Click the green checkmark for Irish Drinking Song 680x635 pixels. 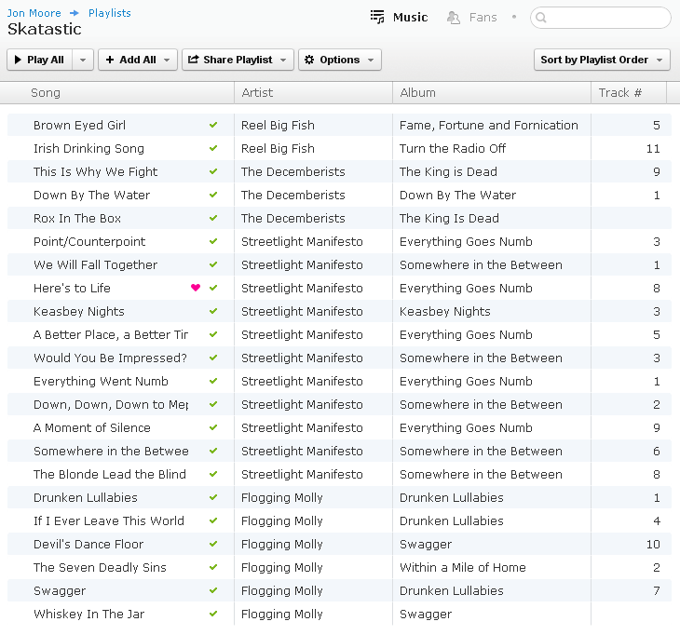pyautogui.click(x=213, y=148)
